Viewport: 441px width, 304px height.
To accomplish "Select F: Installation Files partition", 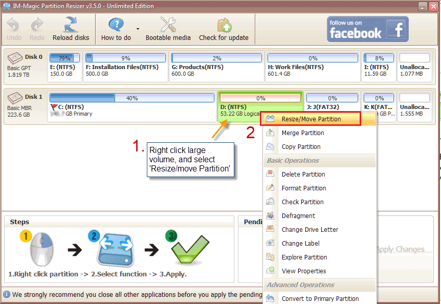I will click(x=125, y=67).
